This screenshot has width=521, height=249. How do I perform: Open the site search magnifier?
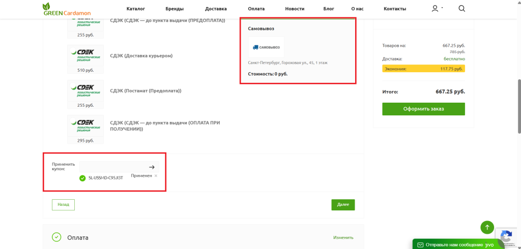tap(461, 9)
